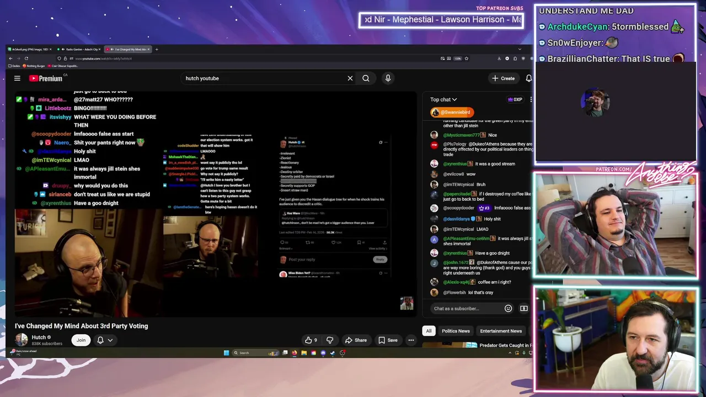
Task: Save the video to a playlist
Action: (388, 340)
